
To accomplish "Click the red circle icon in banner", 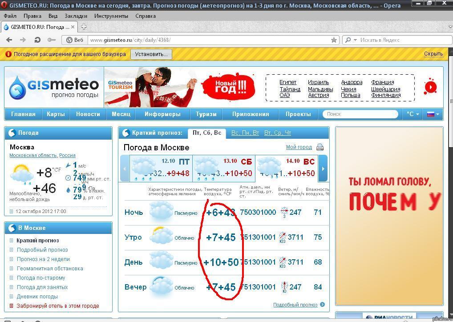I will (x=430, y=87).
